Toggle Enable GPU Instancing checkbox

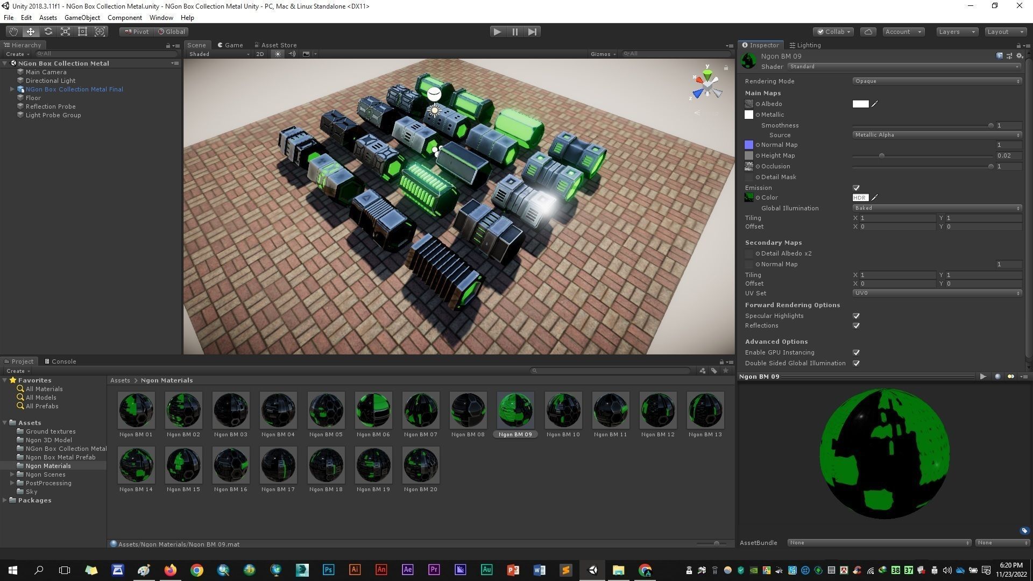click(856, 352)
